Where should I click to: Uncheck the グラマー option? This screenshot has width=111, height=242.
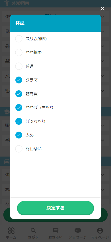coord(19,80)
